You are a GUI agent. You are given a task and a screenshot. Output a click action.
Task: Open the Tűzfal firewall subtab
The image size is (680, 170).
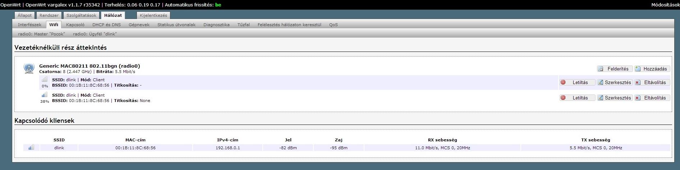pyautogui.click(x=243, y=25)
